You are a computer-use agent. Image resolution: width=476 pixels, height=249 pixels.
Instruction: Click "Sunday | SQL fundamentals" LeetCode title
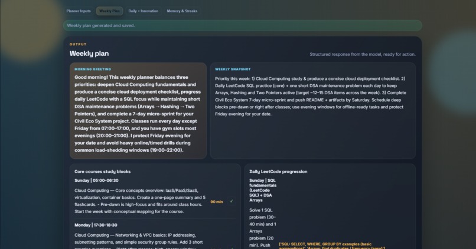263,190
